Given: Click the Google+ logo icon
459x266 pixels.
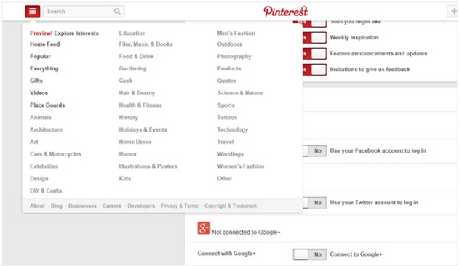Looking at the screenshot, I should [x=204, y=228].
